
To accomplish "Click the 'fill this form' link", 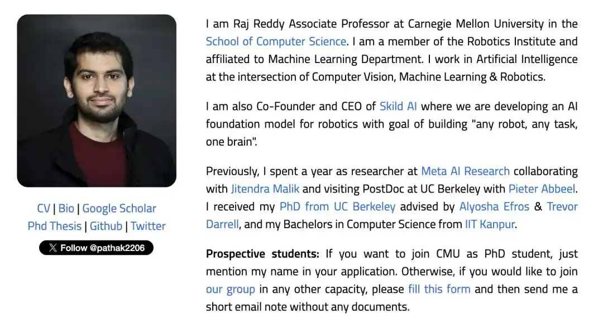I will pyautogui.click(x=439, y=289).
